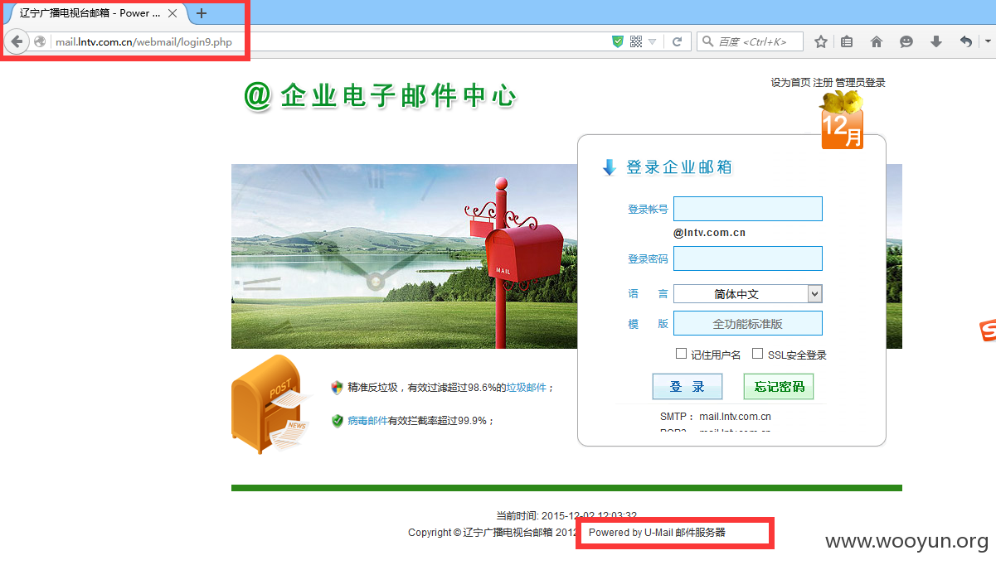This screenshot has width=996, height=565.
Task: Click the SMTP mail.lntv.com.cn server text
Action: [716, 417]
